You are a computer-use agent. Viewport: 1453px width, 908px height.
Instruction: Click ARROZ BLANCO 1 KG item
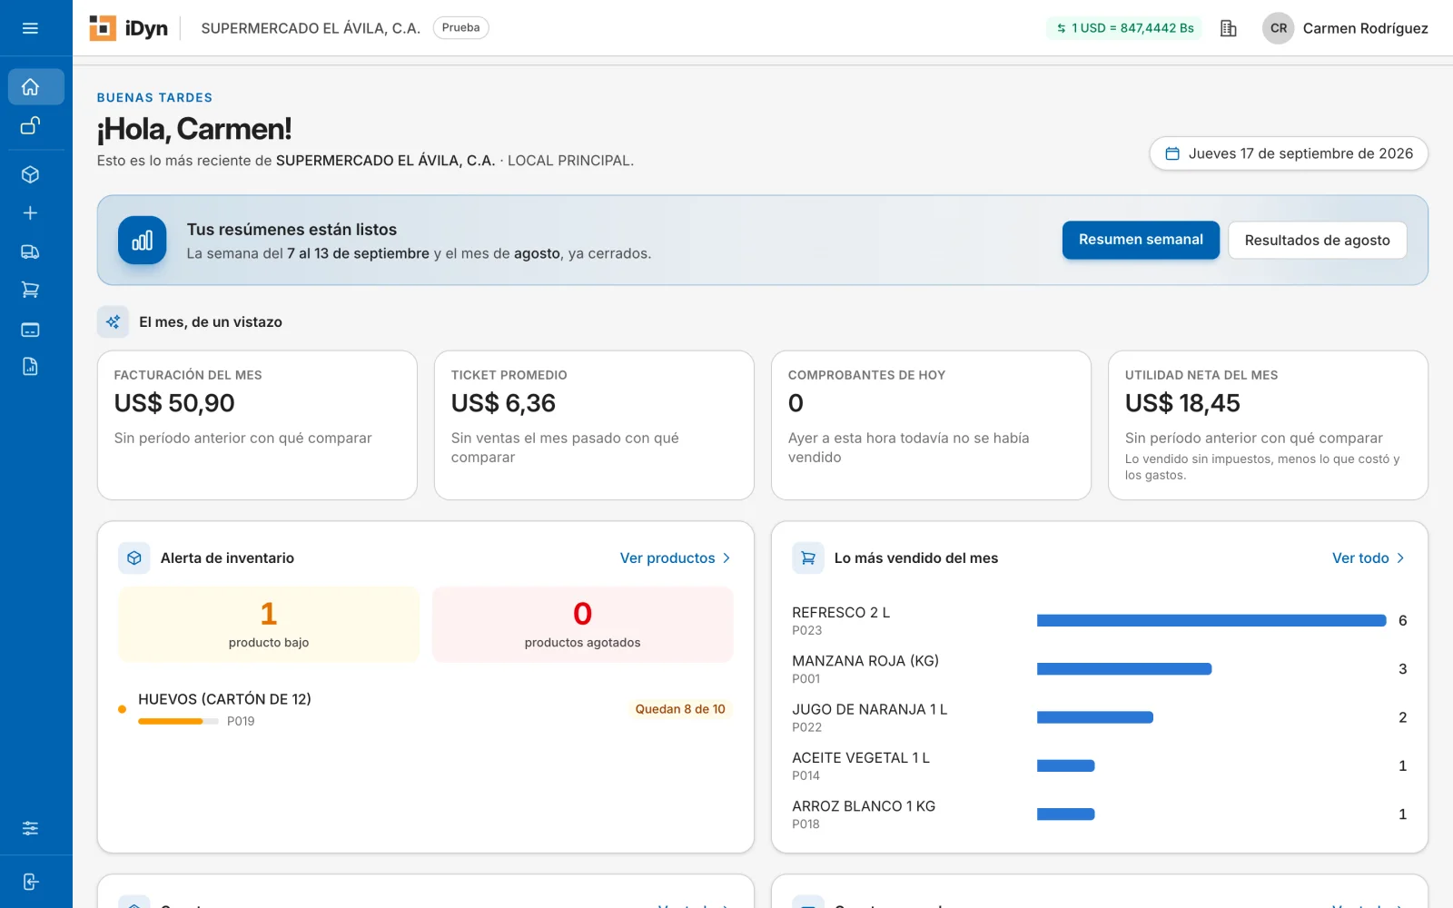[x=864, y=806]
